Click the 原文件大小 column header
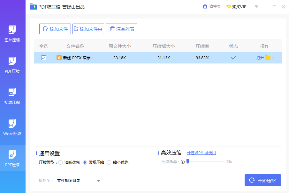The height and width of the screenshot is (193, 289). [x=120, y=46]
